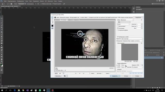Image resolution: width=165 pixels, height=92 pixels.
Task: Uncheck Защитить детали checkbox in options bar
Action: [53, 4]
